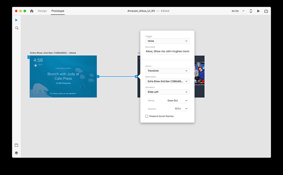
Task: Minimize the window with yellow button
Action: [x=21, y=11]
